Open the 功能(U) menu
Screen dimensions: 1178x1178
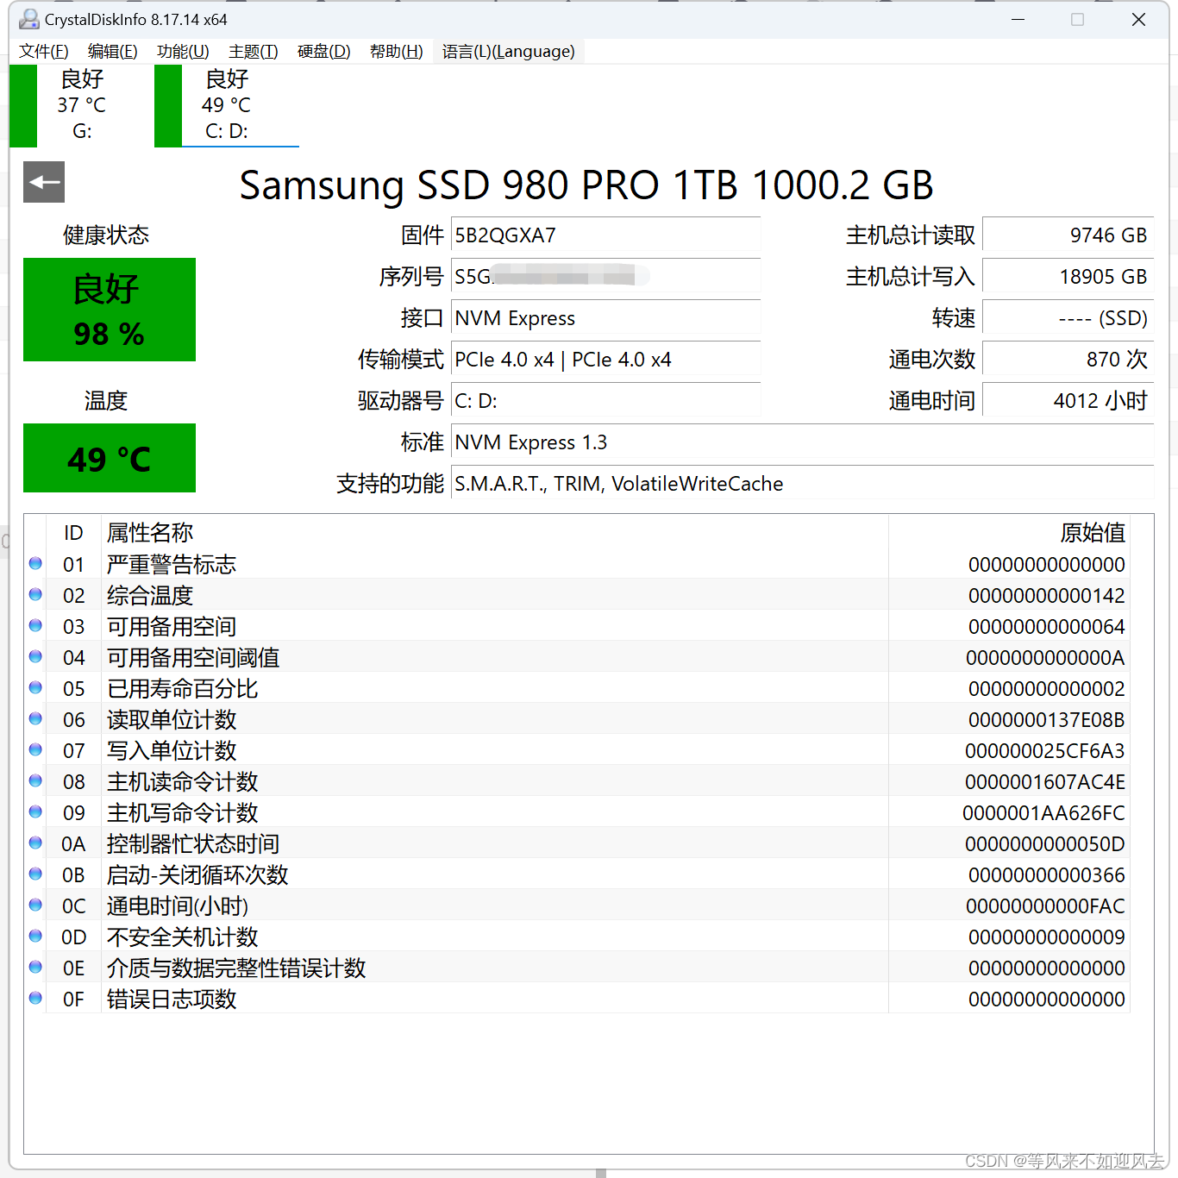point(183,52)
